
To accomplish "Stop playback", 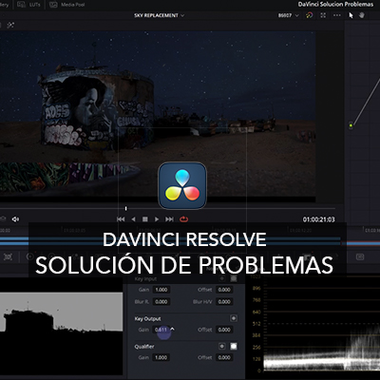I will 145,219.
